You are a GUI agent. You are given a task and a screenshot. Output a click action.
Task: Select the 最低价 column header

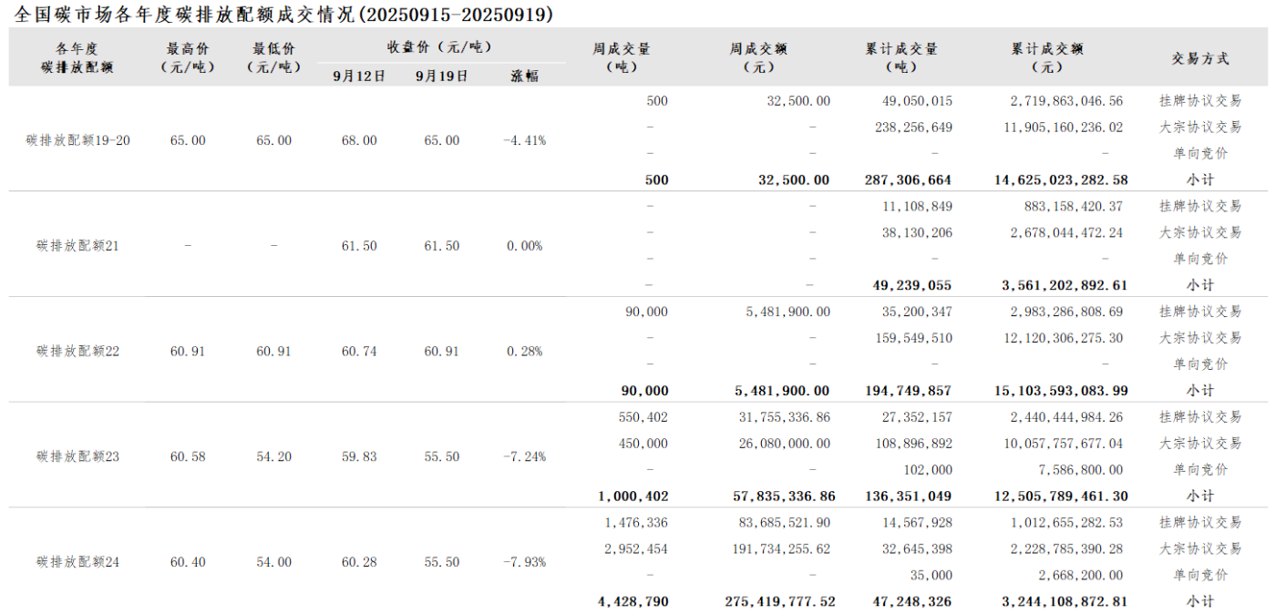(273, 57)
